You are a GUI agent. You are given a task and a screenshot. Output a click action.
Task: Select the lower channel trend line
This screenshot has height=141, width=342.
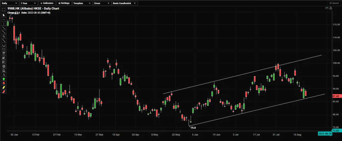258,110
